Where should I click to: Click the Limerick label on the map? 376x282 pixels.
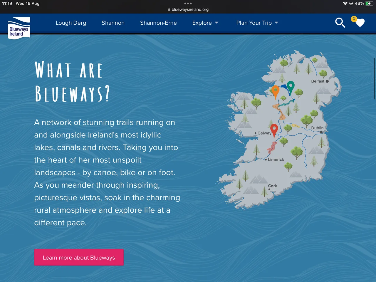tap(276, 160)
